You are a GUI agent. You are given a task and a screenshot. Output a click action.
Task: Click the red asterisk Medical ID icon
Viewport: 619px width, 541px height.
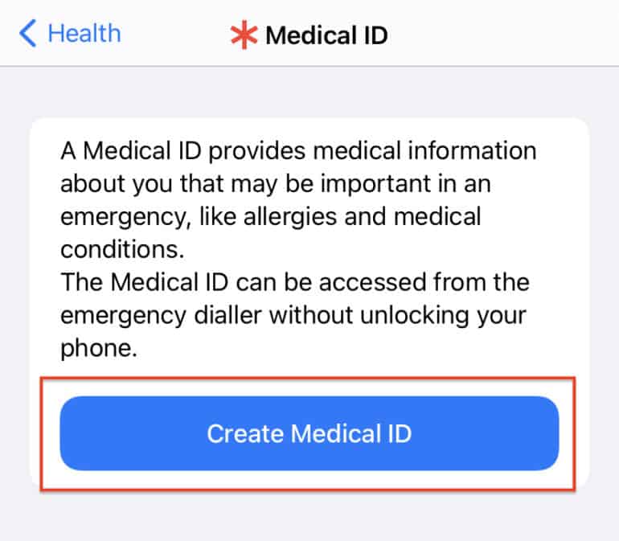tap(244, 35)
